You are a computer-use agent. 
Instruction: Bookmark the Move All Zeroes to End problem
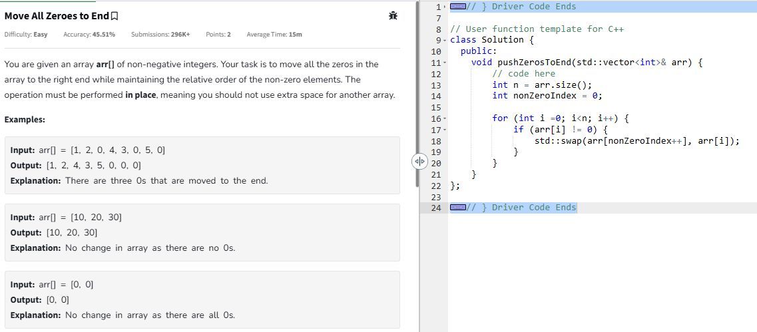pos(115,17)
